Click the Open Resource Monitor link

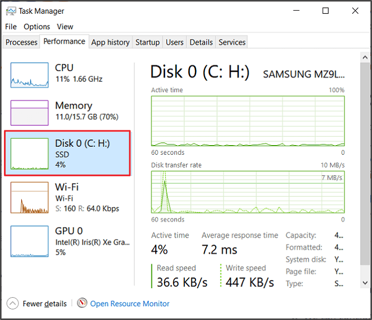(x=130, y=304)
